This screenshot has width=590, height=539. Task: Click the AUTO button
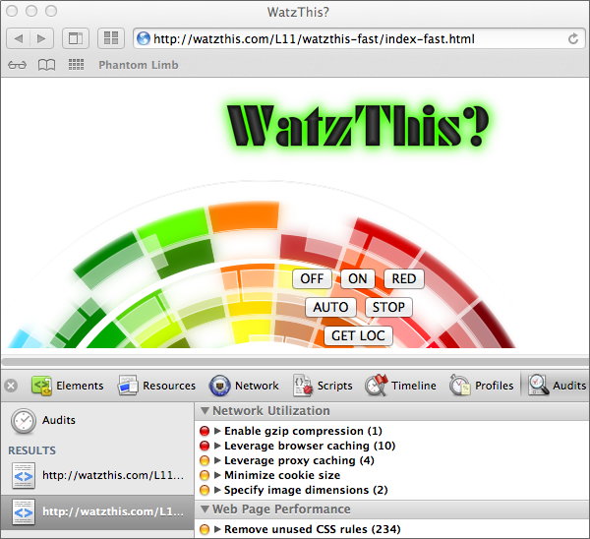tap(330, 308)
